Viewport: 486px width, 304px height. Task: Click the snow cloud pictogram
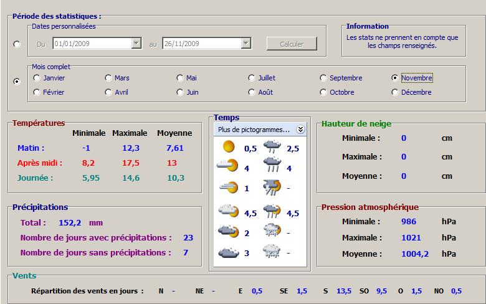coord(272,251)
